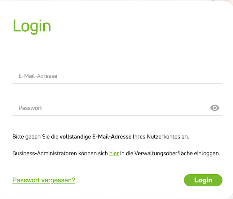
Task: Open the "Passwort vergessen?" link
Action: [x=44, y=180]
